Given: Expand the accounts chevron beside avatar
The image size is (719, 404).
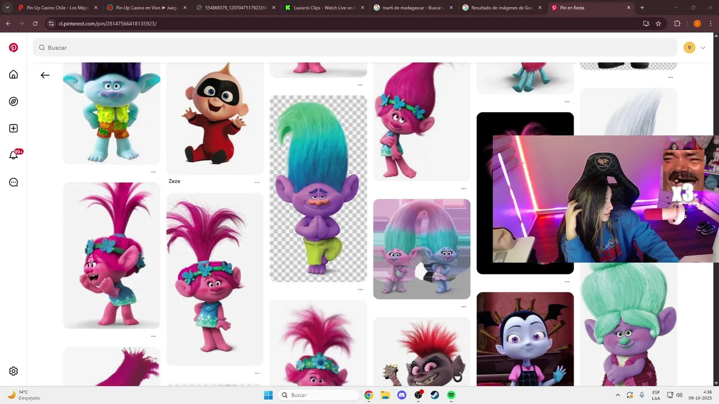Looking at the screenshot, I should click(703, 48).
